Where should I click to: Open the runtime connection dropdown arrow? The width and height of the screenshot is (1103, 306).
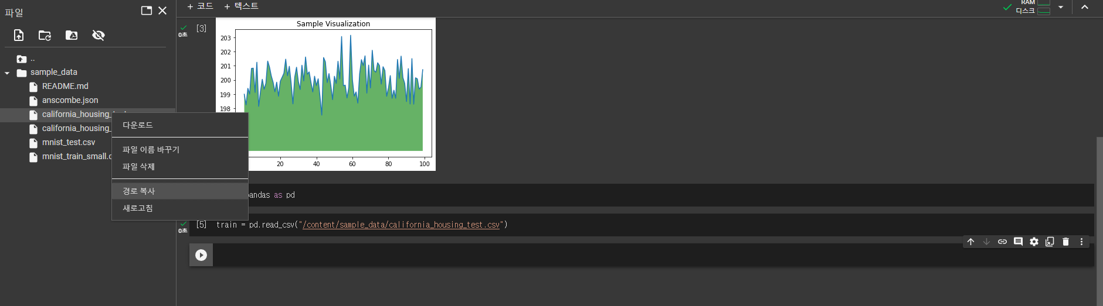1061,7
